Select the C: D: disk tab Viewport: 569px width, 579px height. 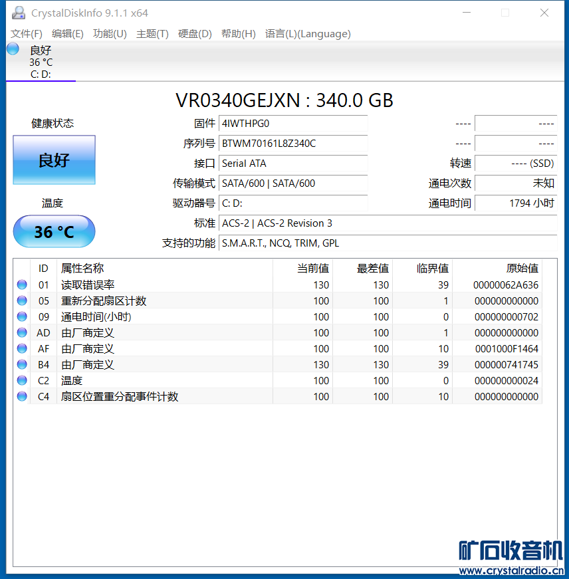click(41, 62)
